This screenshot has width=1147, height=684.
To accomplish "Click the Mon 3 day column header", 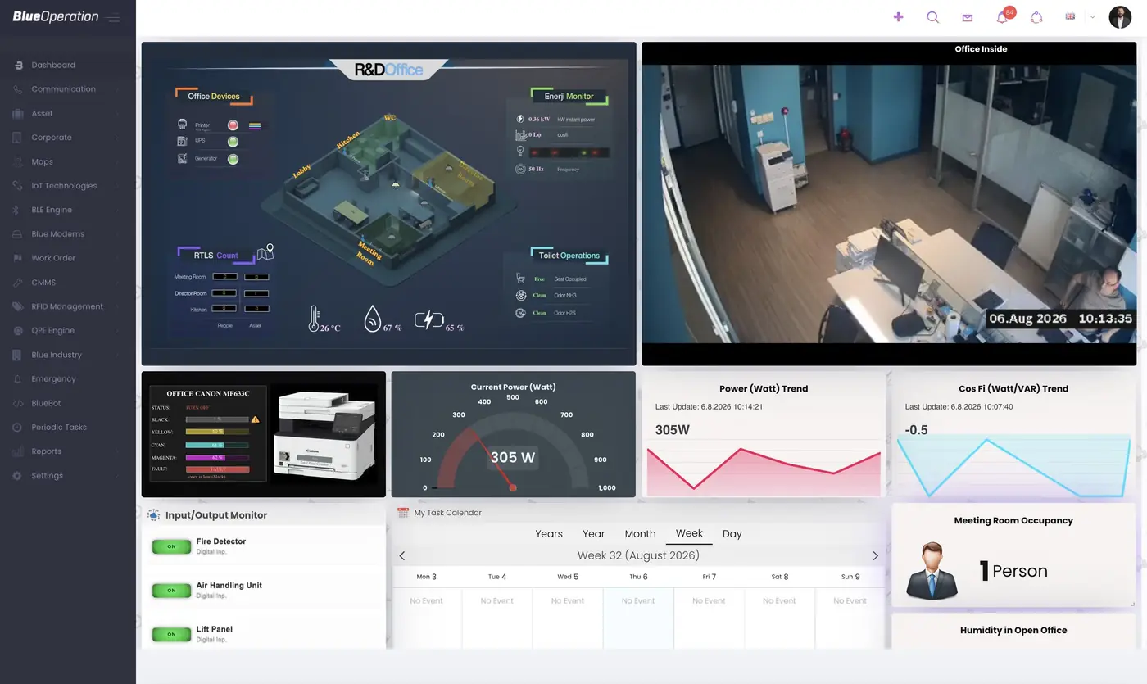I will pyautogui.click(x=426, y=577).
